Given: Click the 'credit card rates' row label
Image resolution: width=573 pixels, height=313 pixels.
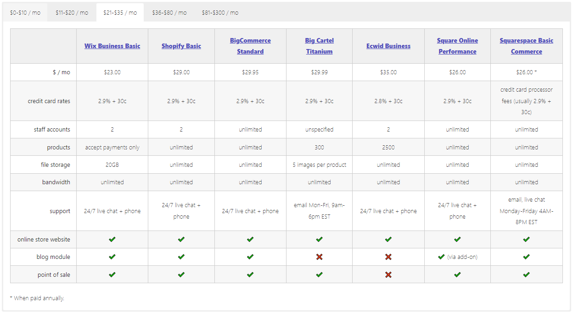Looking at the screenshot, I should [49, 101].
